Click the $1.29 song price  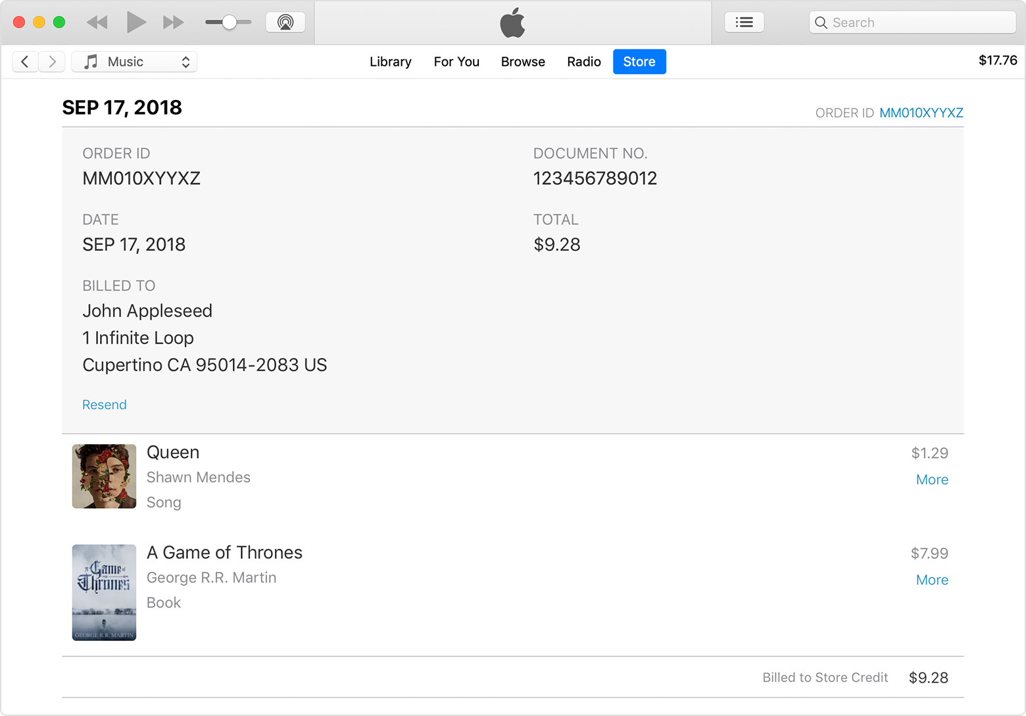click(929, 453)
